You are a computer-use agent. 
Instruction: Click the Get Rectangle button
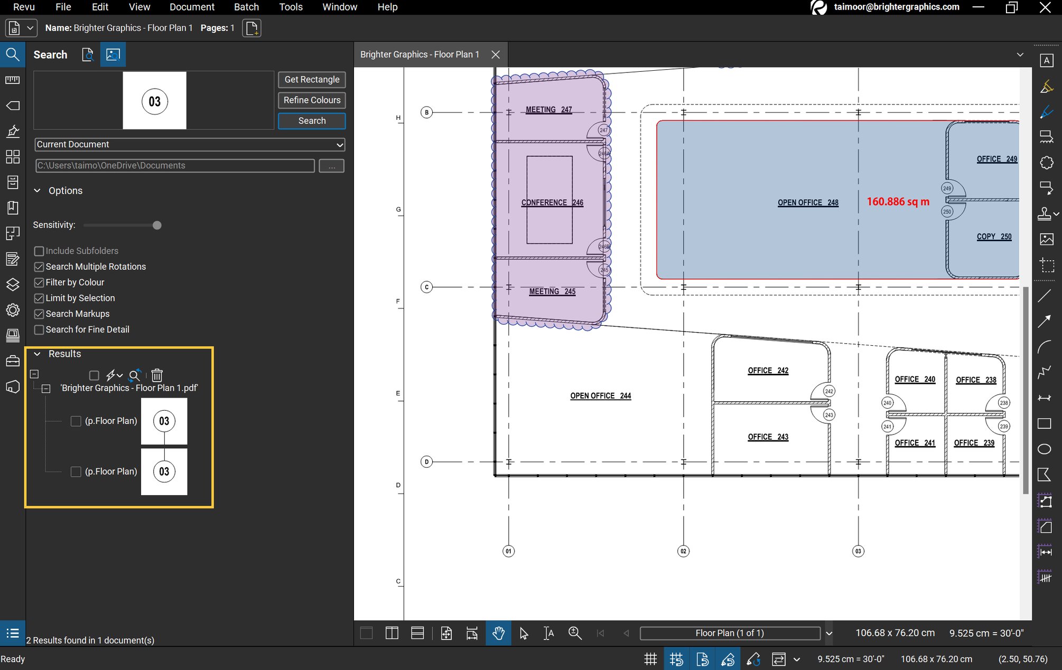tap(311, 79)
